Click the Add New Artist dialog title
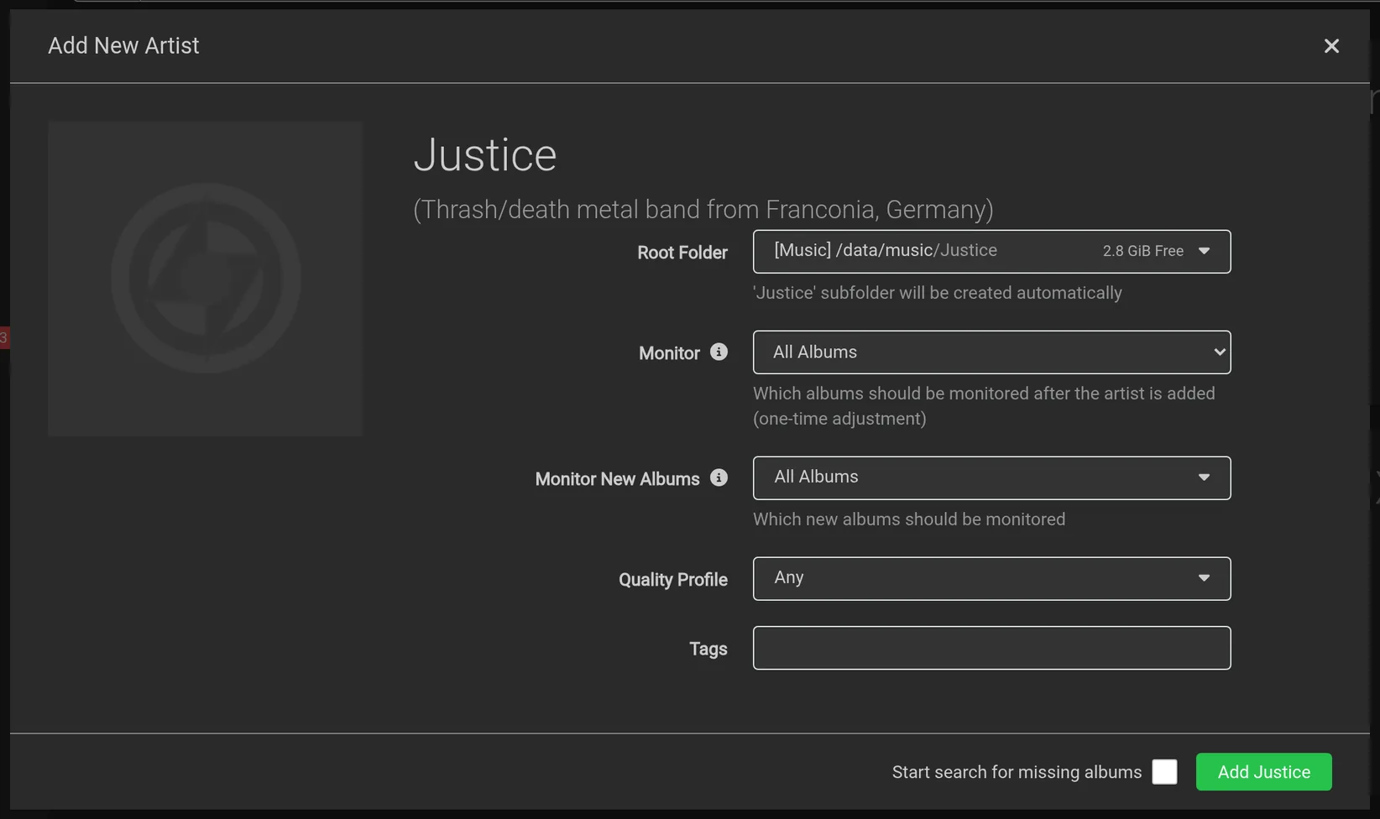1380x819 pixels. pyautogui.click(x=123, y=45)
